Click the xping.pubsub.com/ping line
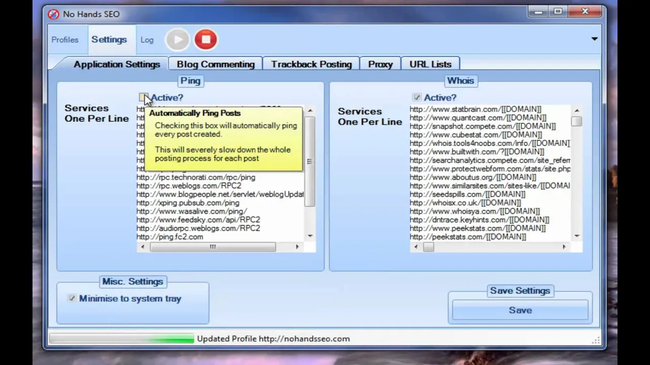Image resolution: width=650 pixels, height=365 pixels. (188, 203)
